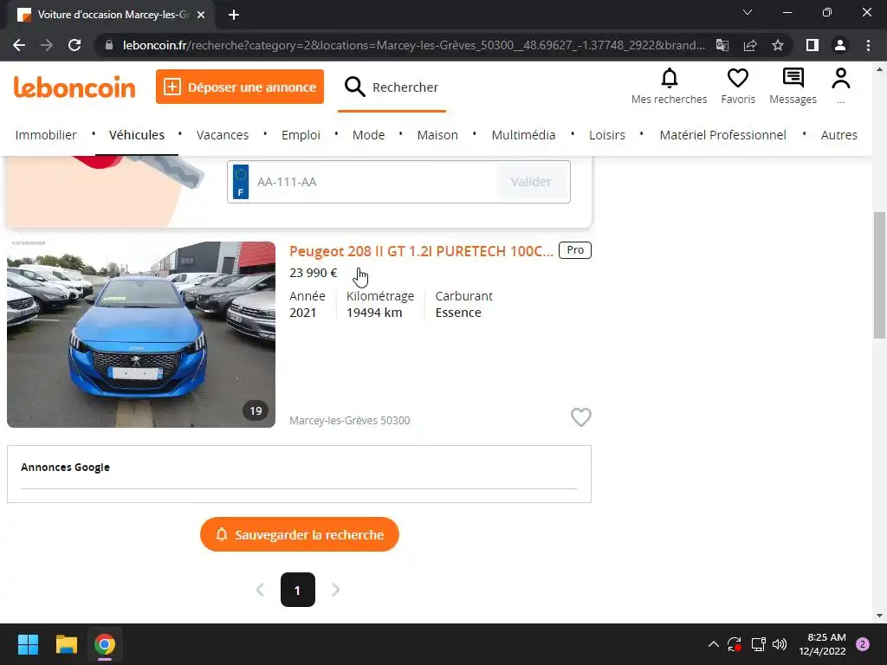
Task: Click the 23 990 € price
Action: coord(313,273)
